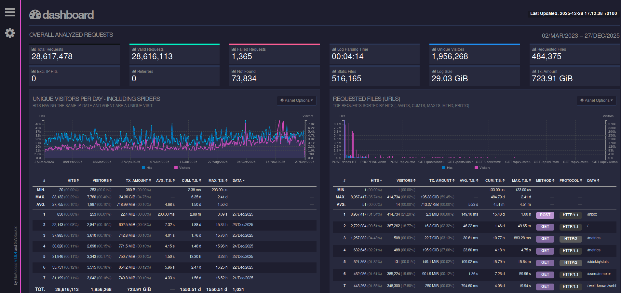Open the settings gear in the left sidebar
The width and height of the screenshot is (621, 293).
(10, 33)
